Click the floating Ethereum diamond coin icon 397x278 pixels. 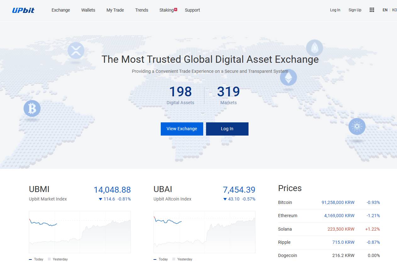tap(288, 78)
